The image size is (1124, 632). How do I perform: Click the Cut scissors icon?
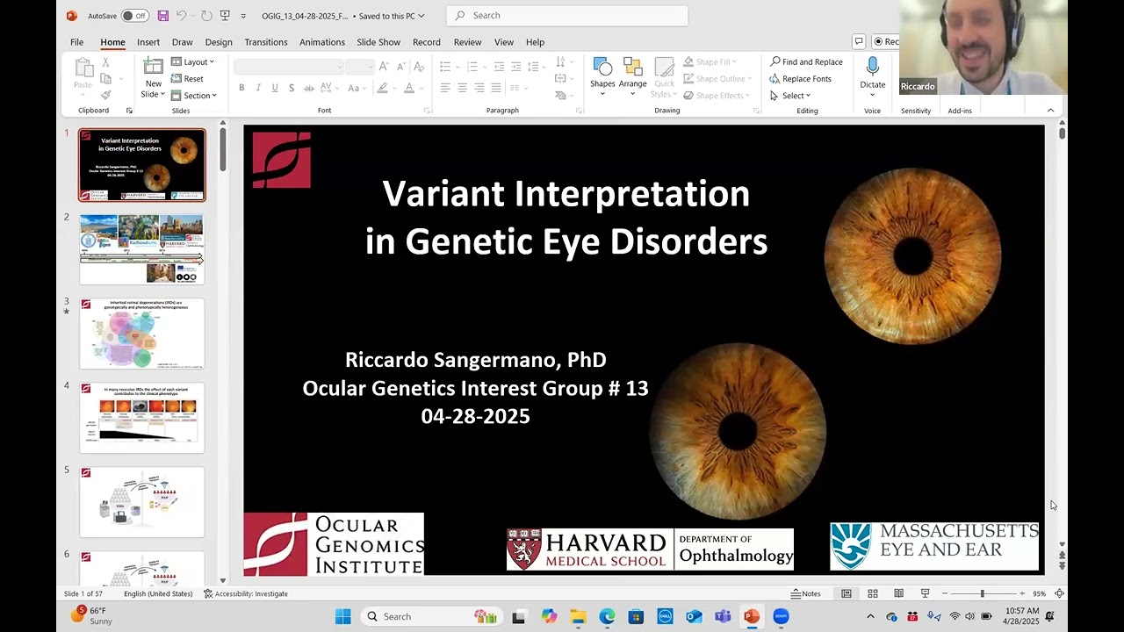pyautogui.click(x=105, y=62)
